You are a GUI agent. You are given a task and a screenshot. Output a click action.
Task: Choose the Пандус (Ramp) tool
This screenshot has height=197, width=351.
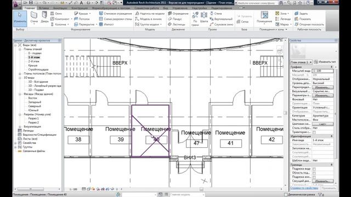(x=175, y=19)
